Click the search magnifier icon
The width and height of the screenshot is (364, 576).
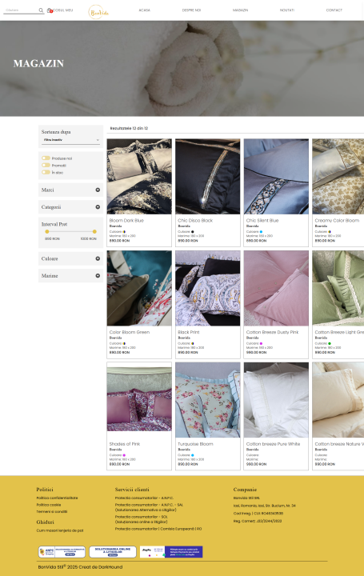coord(41,10)
